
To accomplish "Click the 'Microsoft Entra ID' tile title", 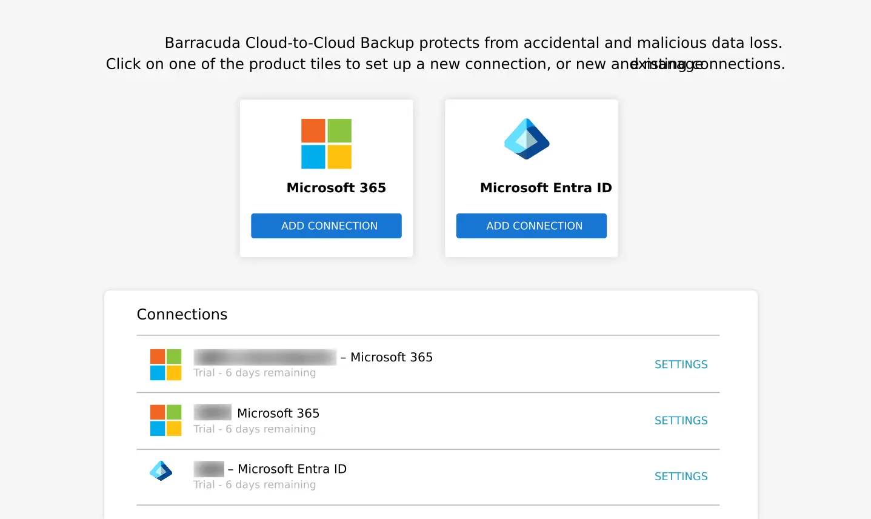I will (x=546, y=188).
